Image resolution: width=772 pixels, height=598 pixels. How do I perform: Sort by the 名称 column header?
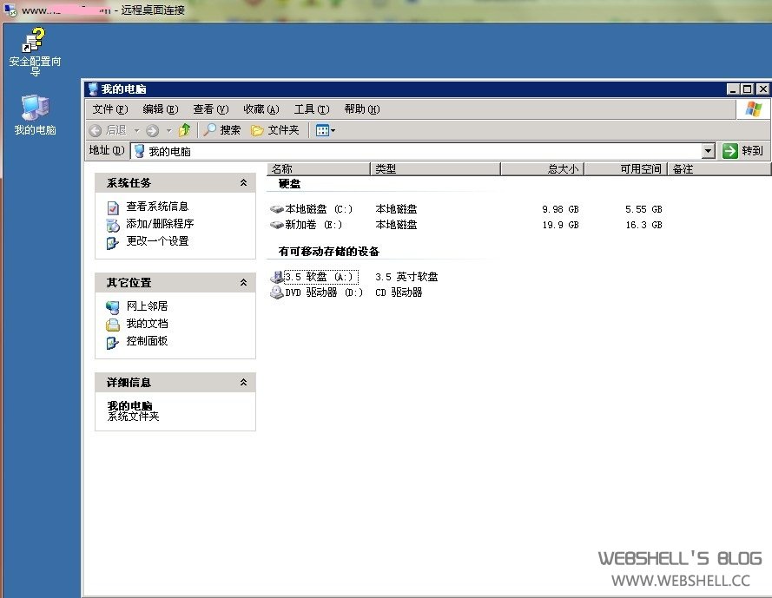[x=319, y=169]
